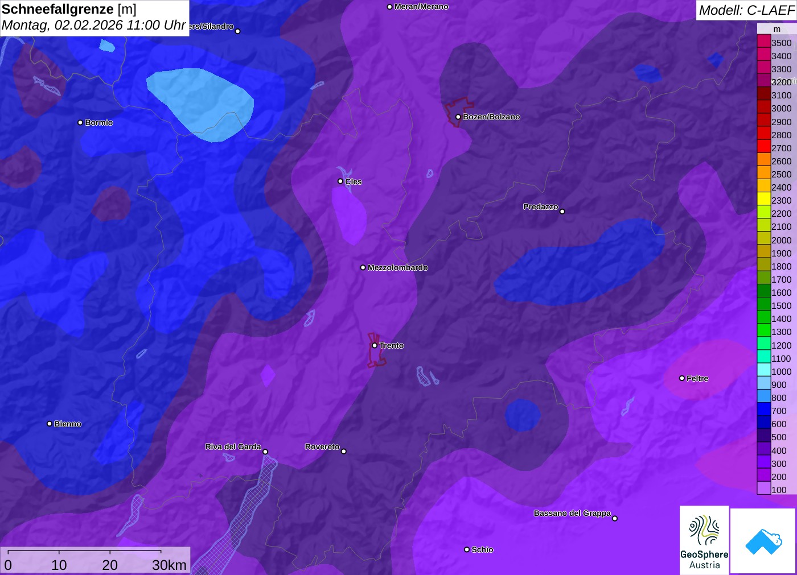Click the 10 mark on the scale bar

click(x=59, y=565)
